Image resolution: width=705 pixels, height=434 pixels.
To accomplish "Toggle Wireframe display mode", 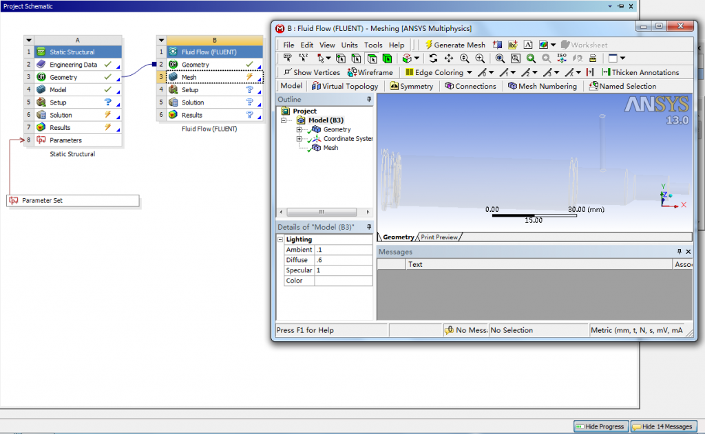I will coord(370,72).
